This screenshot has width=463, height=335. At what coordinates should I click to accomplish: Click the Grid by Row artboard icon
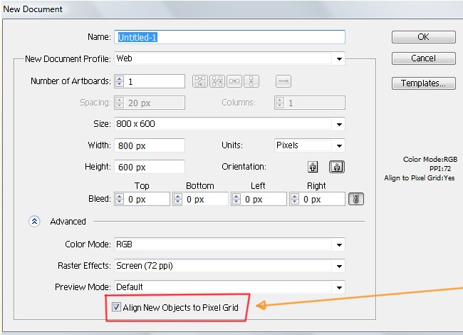click(x=200, y=81)
